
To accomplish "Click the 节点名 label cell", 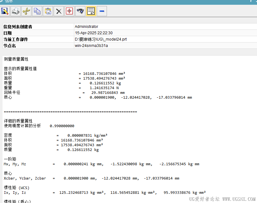I will tap(38, 46).
